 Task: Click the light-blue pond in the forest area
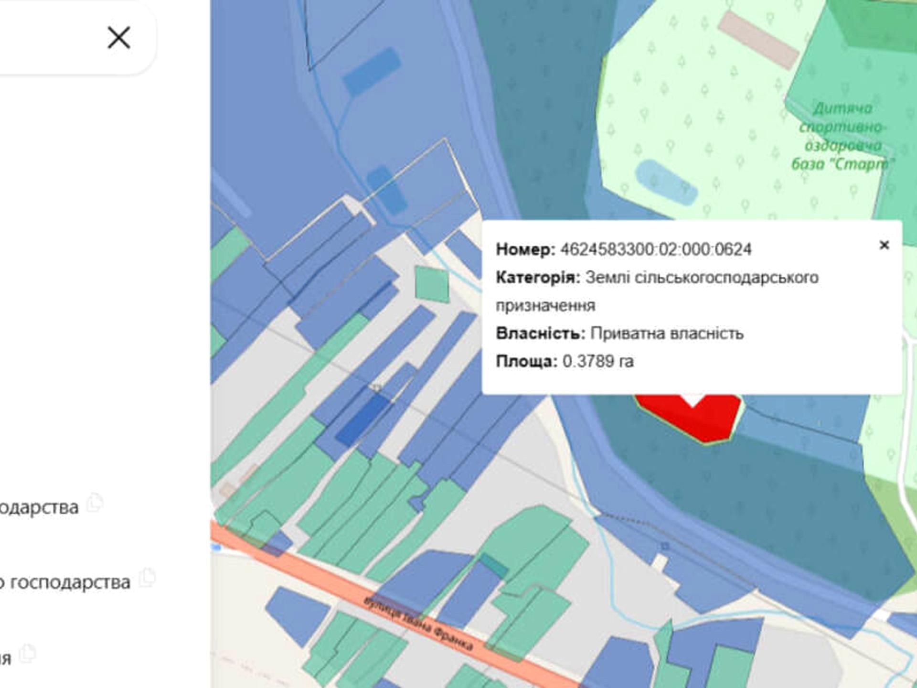[x=666, y=183]
